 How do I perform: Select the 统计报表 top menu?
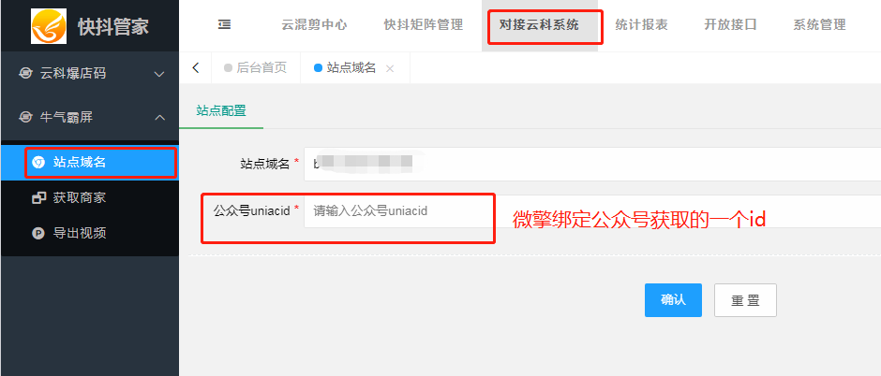641,24
